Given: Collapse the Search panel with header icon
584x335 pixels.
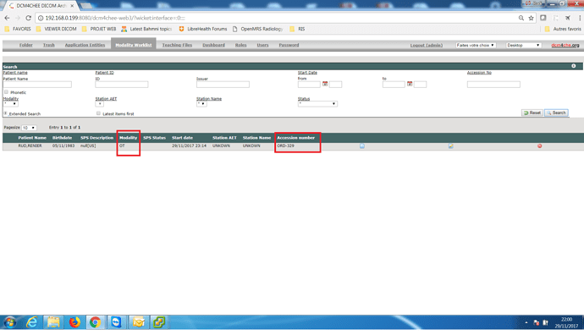Looking at the screenshot, I should coord(574,66).
